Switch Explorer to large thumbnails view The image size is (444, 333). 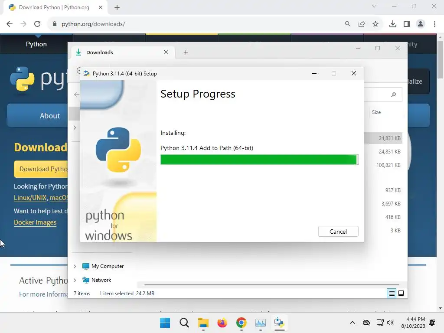tap(401, 293)
